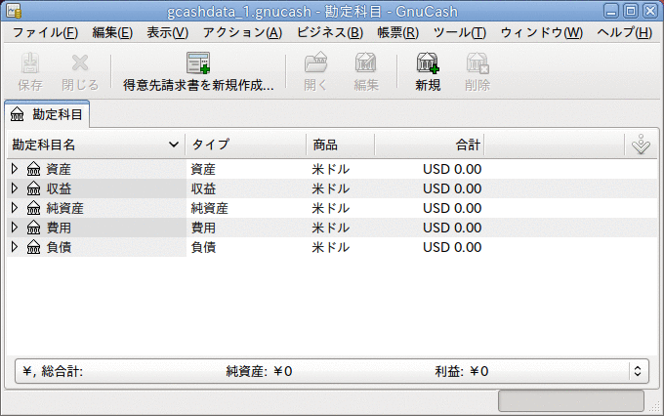Viewport: 664px width, 416px height.
Task: Open the ツール(T) menu
Action: [460, 32]
